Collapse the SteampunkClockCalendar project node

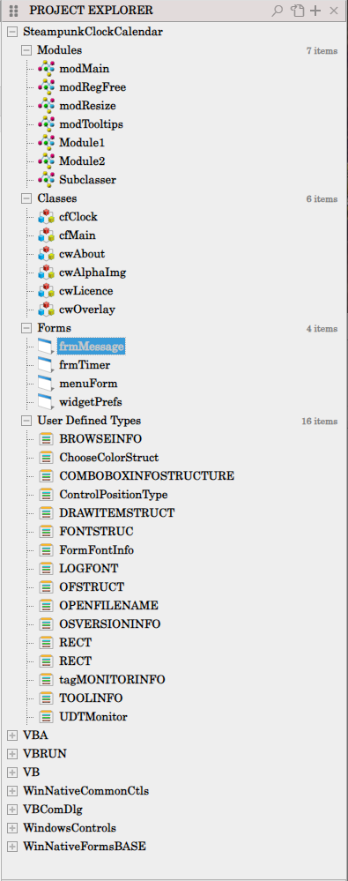point(11,32)
